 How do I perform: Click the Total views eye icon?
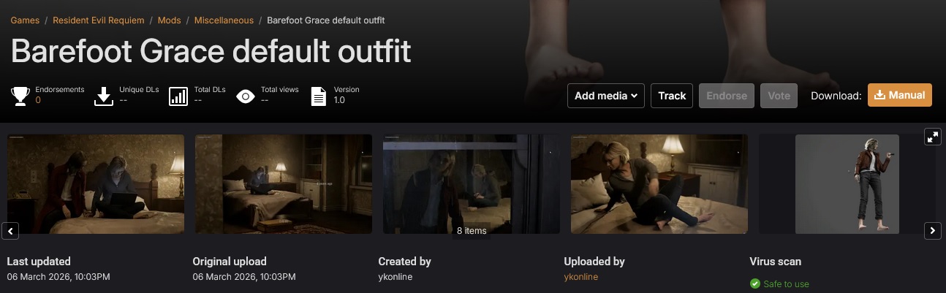[246, 96]
